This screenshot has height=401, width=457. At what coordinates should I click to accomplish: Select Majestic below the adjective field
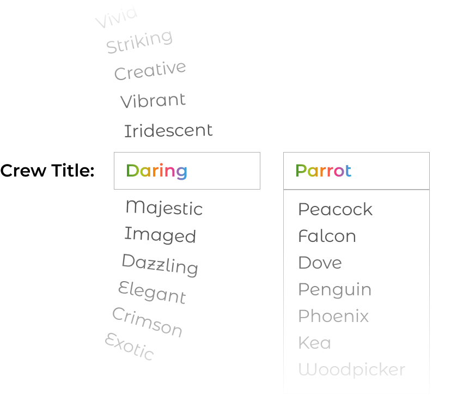click(164, 208)
